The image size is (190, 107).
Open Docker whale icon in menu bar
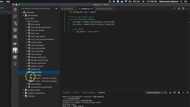[x=122, y=1]
